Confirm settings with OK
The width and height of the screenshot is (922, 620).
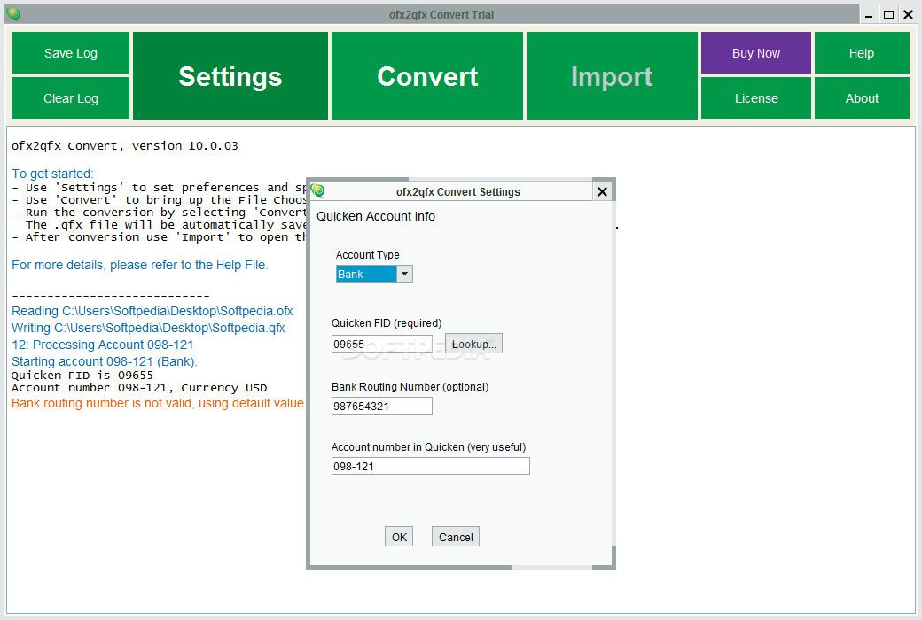pos(399,537)
